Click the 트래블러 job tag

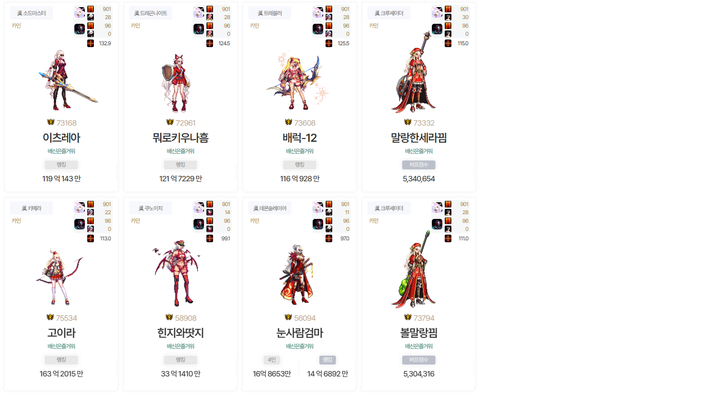(270, 13)
